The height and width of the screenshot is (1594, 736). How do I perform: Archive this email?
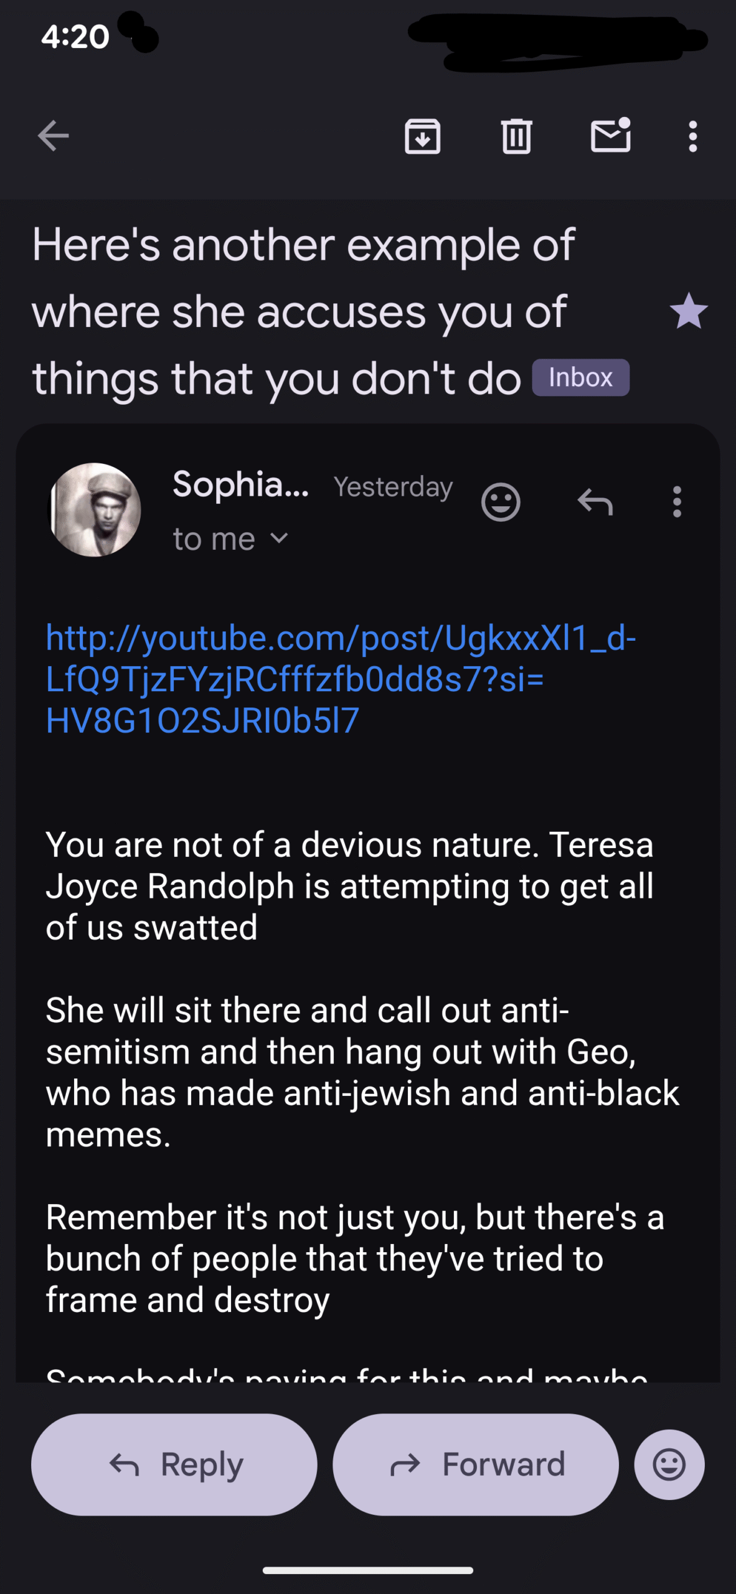click(423, 136)
